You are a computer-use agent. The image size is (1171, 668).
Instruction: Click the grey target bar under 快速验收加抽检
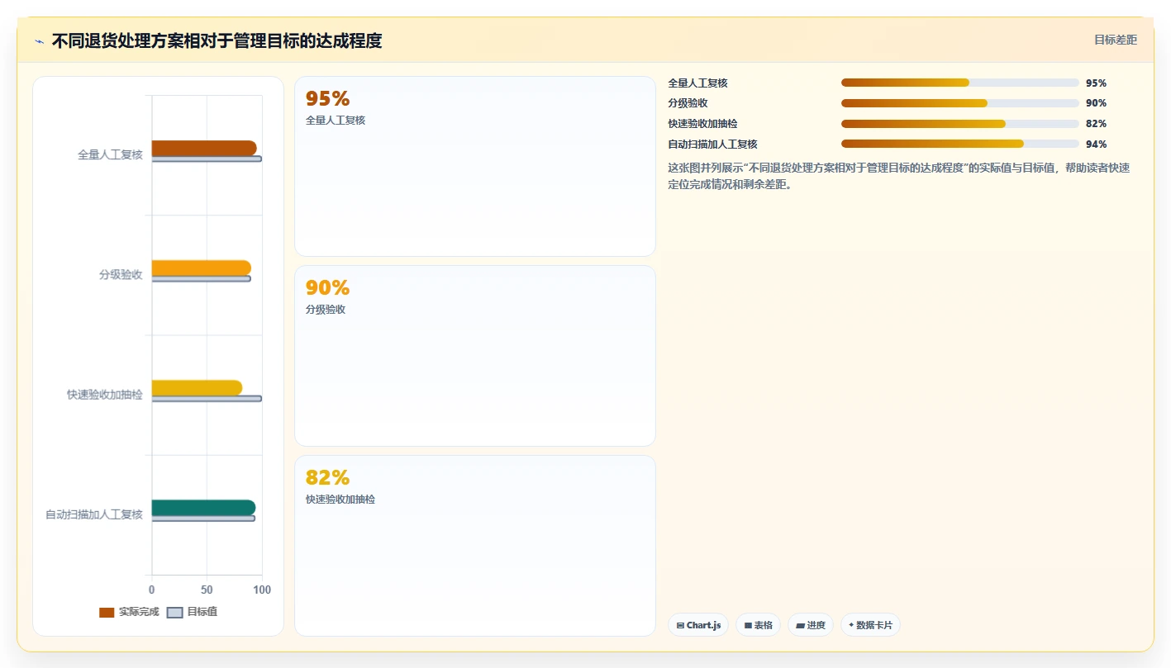coord(207,399)
